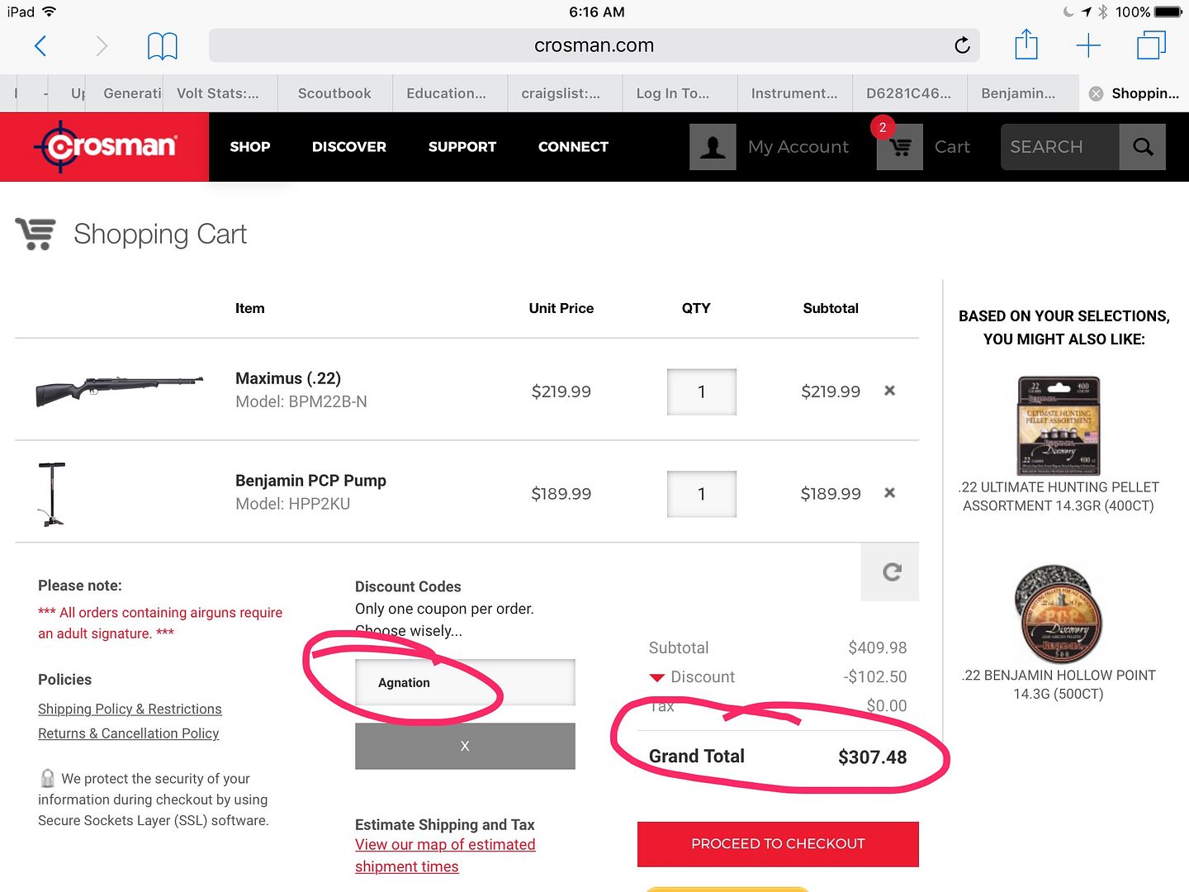Click the crosman.com address bar

[594, 45]
